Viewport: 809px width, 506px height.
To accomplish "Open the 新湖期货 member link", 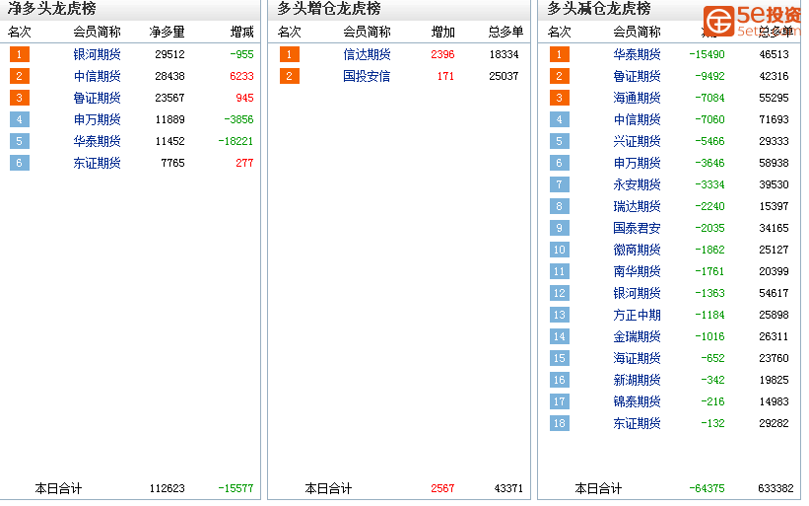I will coord(637,380).
